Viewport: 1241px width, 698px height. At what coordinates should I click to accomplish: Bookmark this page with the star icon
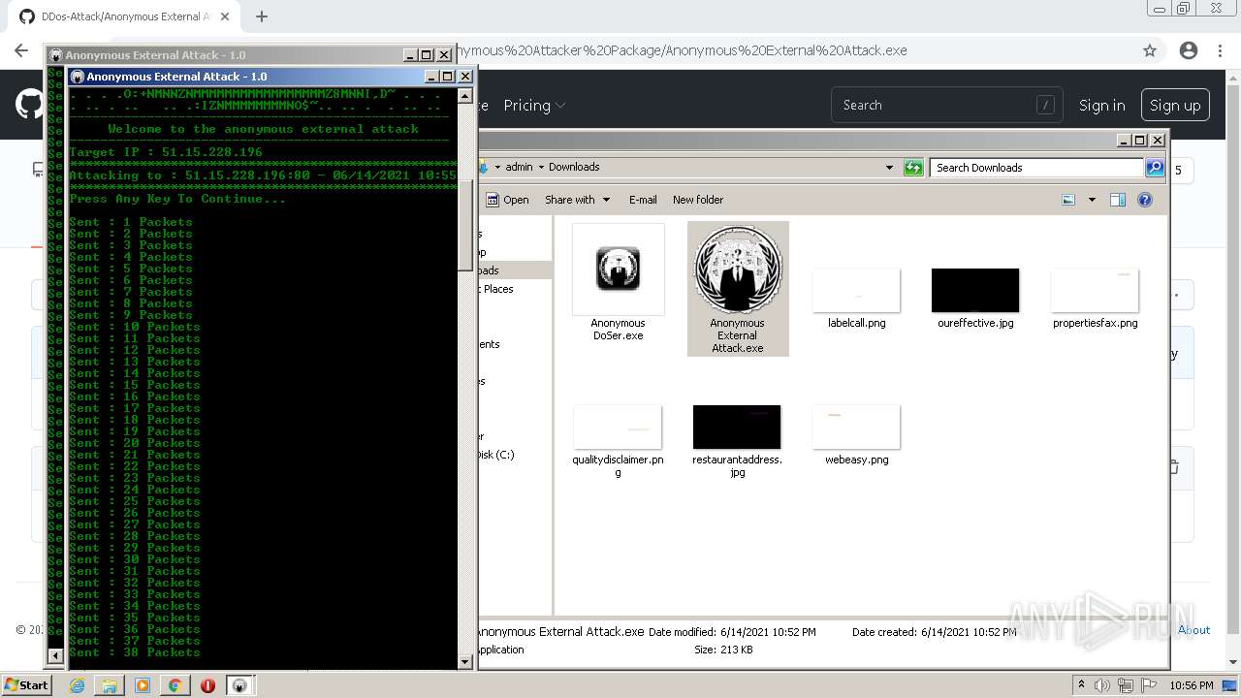1150,50
